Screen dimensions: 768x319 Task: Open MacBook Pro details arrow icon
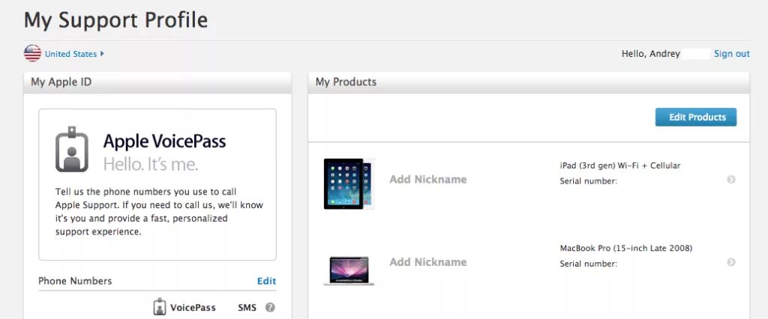[730, 262]
